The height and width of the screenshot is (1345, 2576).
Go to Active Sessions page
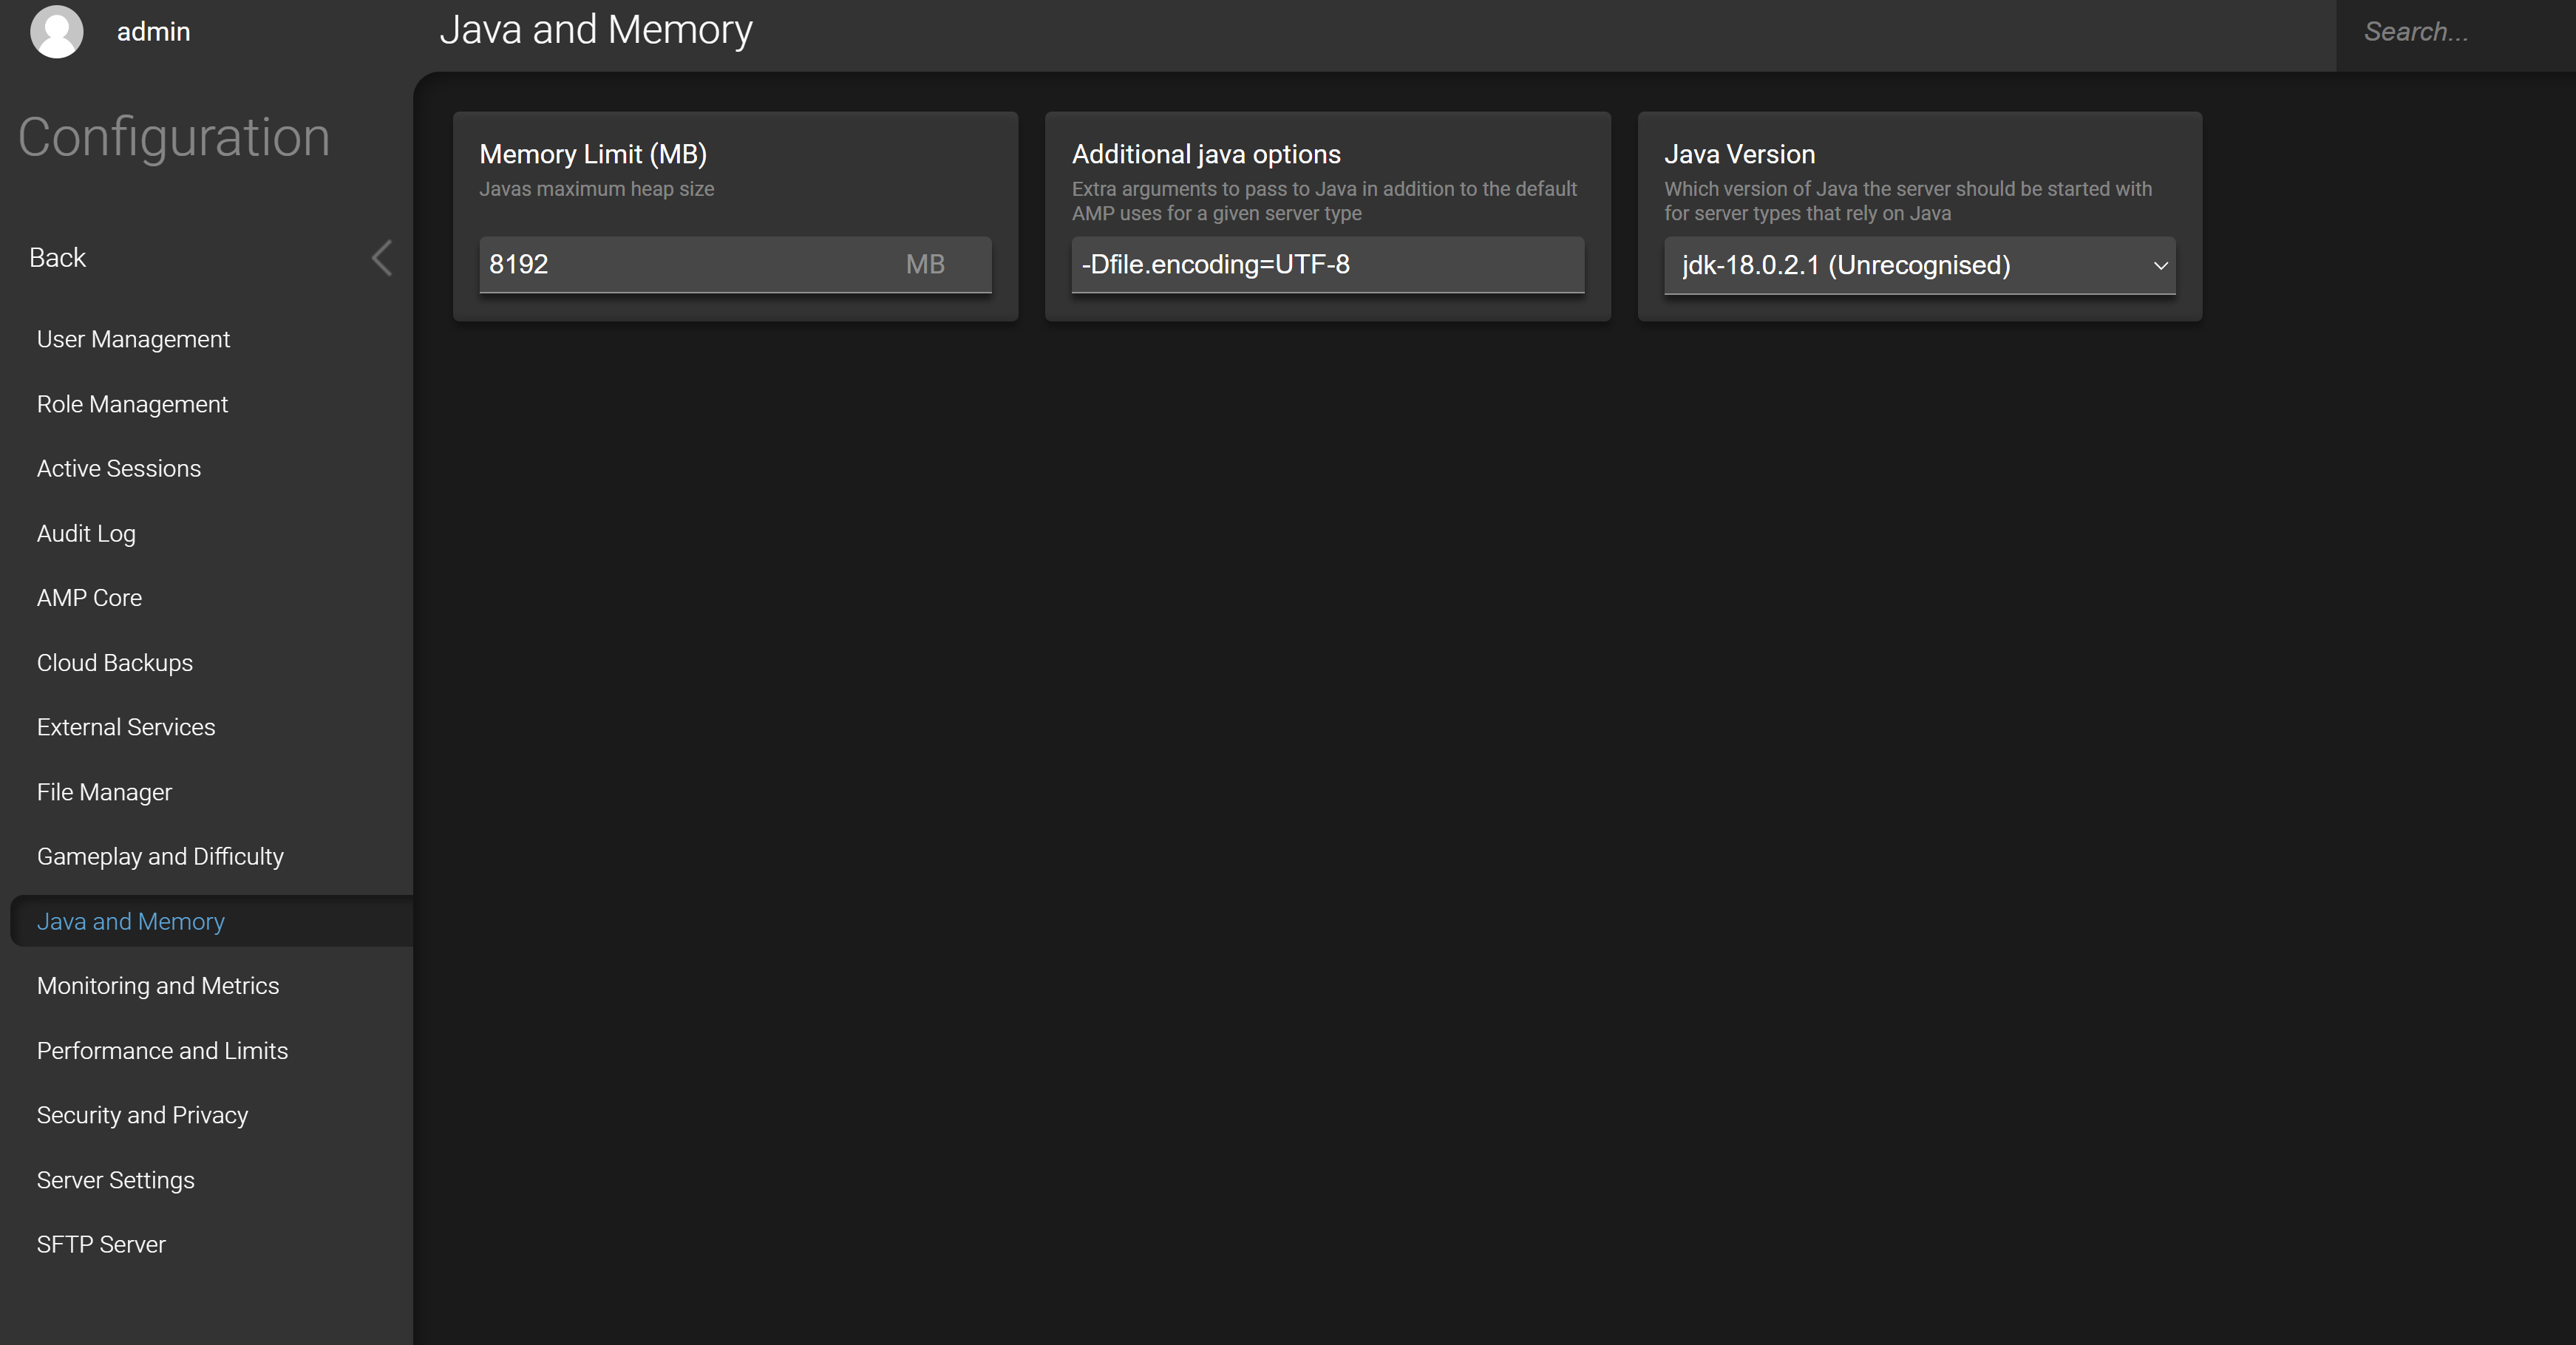click(119, 468)
